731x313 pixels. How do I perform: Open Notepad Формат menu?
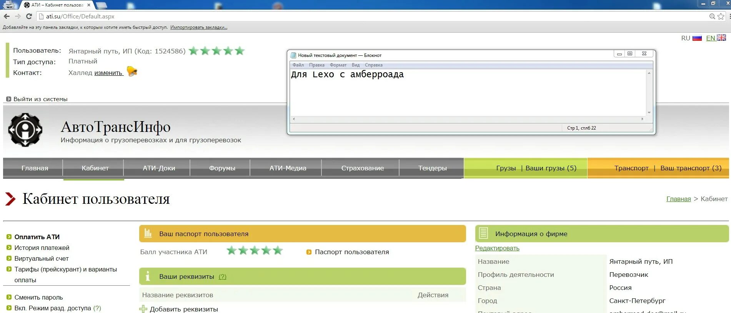click(338, 65)
